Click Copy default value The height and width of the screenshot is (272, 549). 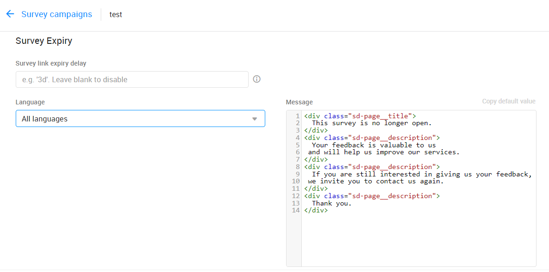pos(508,101)
